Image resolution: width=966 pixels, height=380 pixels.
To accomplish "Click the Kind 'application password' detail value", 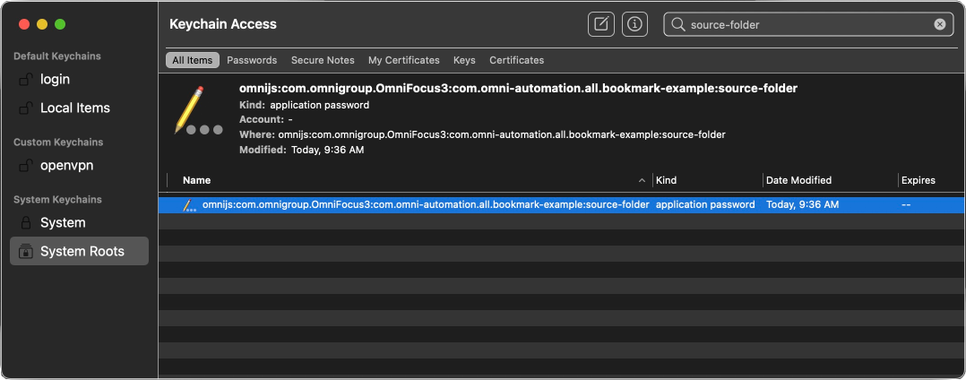I will click(319, 105).
